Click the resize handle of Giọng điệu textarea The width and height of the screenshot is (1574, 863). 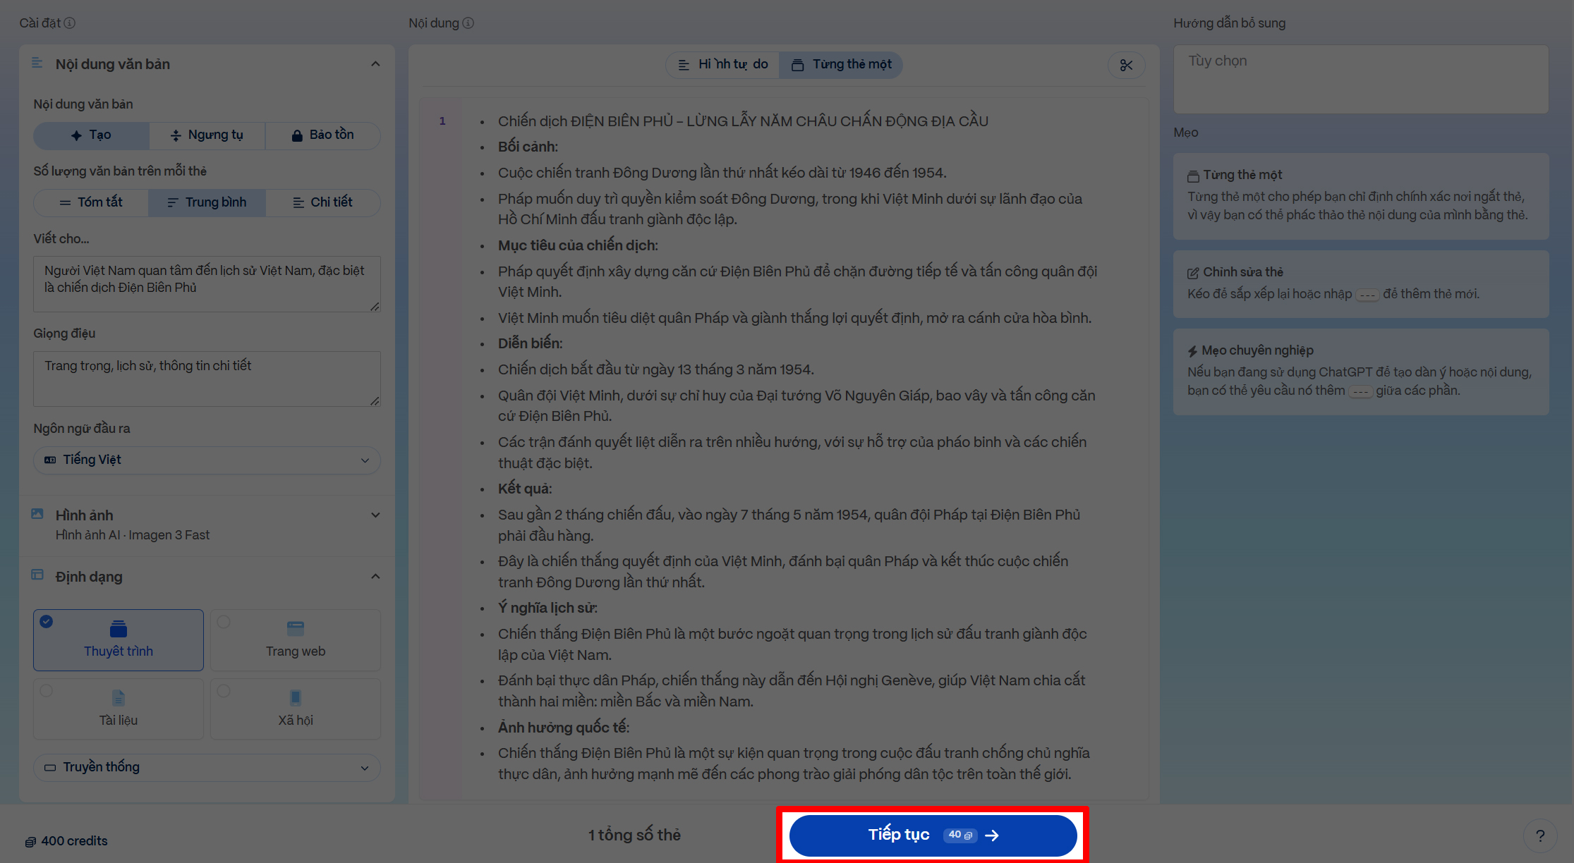coord(375,400)
